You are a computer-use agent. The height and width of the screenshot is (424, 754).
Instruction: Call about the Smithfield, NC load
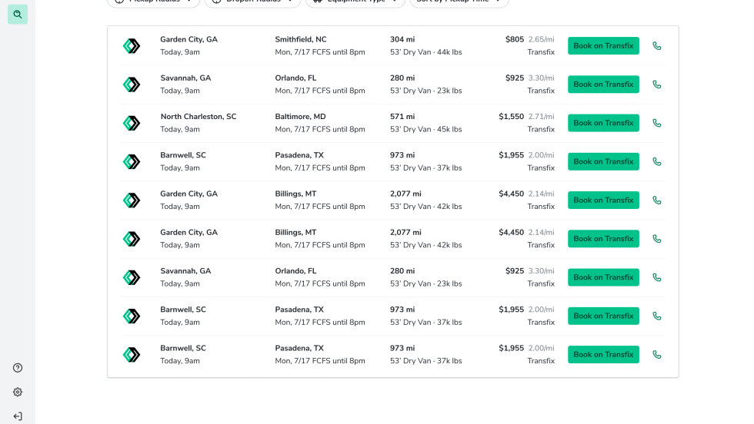[x=656, y=46]
